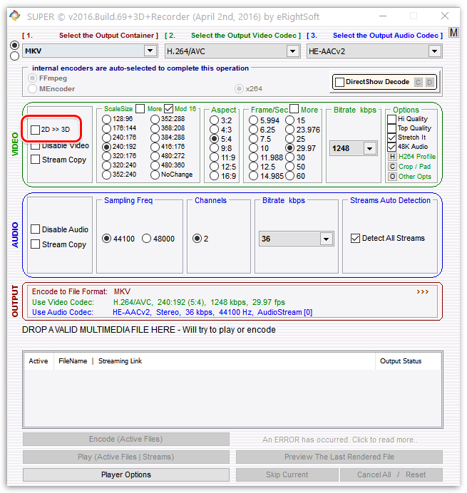The width and height of the screenshot is (467, 493).
Task: Click the error message to read more
Action: [339, 440]
